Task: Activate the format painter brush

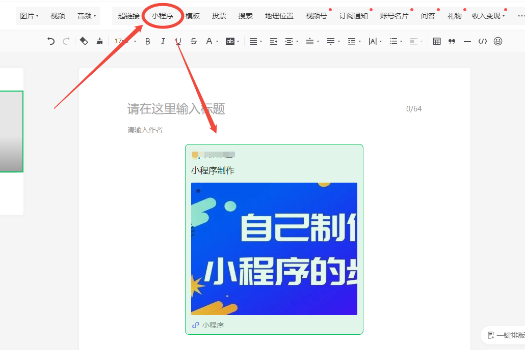Action: click(x=99, y=41)
